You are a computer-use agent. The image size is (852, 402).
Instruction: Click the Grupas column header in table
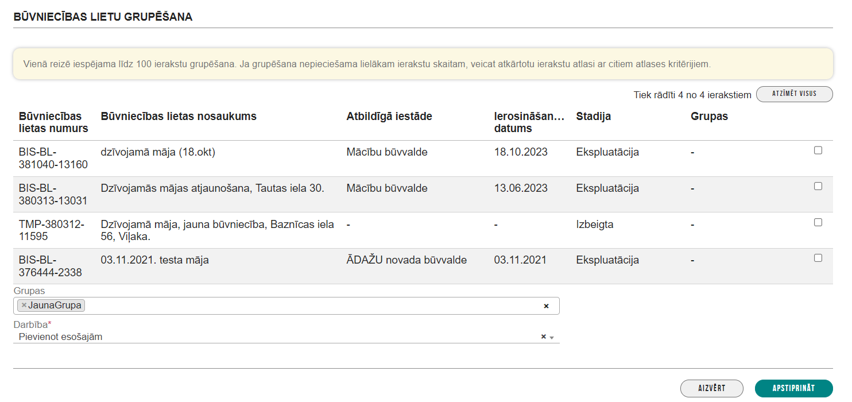click(x=709, y=117)
